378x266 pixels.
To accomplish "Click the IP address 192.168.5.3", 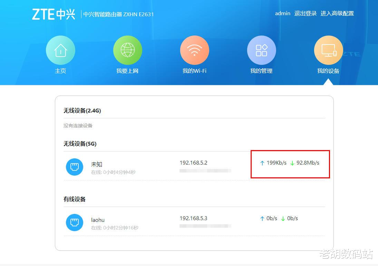I will (194, 218).
